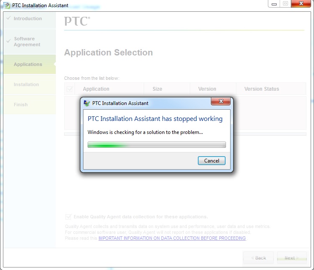Go to the Finish step
Image resolution: width=314 pixels, height=270 pixels.
pos(29,105)
